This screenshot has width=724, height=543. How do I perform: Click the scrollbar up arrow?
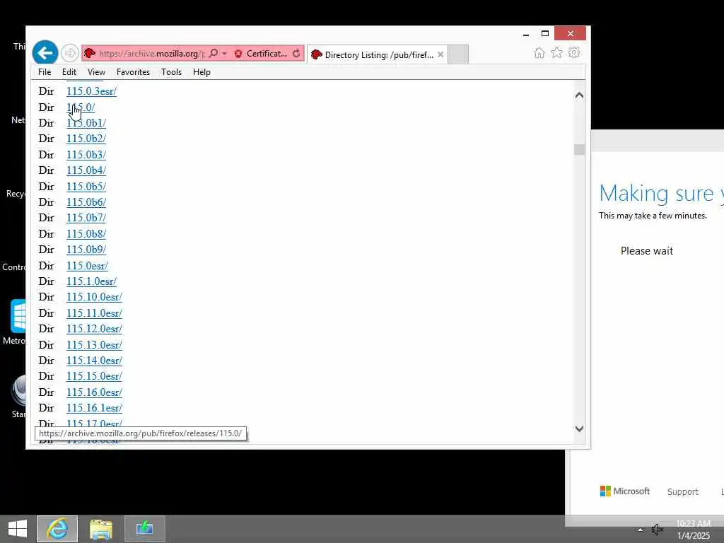pyautogui.click(x=580, y=95)
